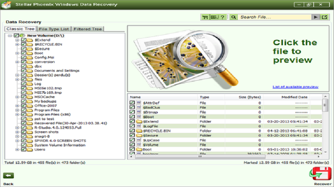Select the My backups folder in tree
The height and width of the screenshot is (187, 334).
45,101
